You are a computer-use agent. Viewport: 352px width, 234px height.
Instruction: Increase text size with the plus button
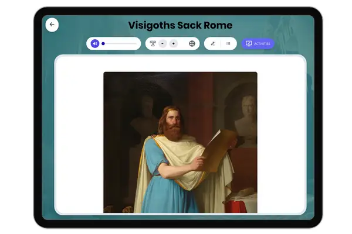tap(174, 43)
